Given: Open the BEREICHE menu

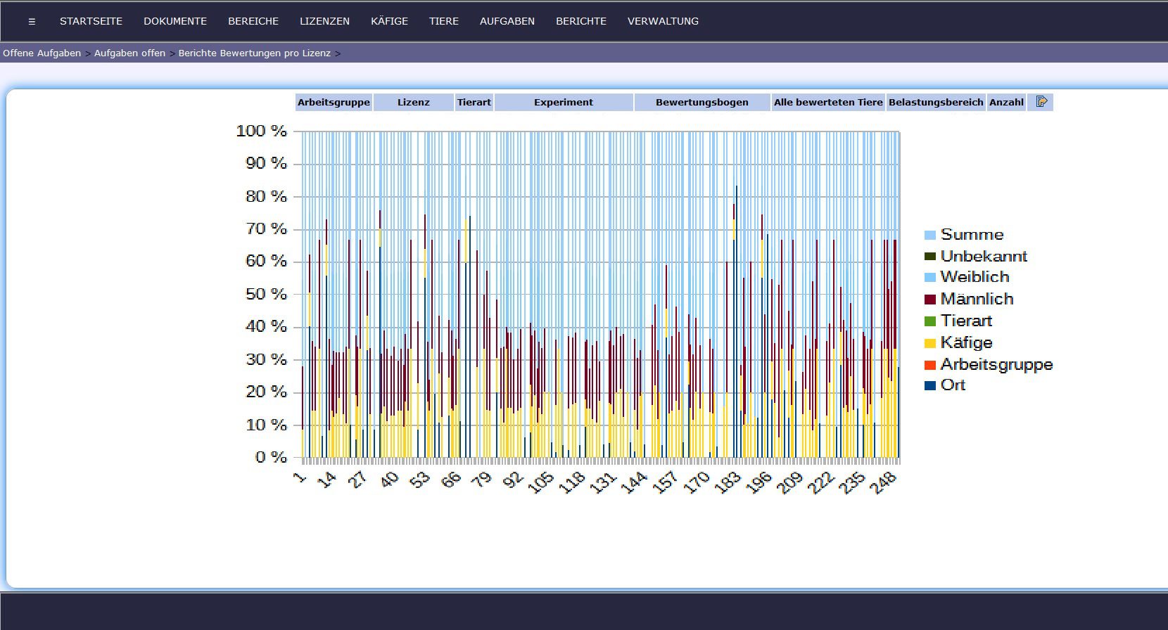Looking at the screenshot, I should tap(253, 21).
